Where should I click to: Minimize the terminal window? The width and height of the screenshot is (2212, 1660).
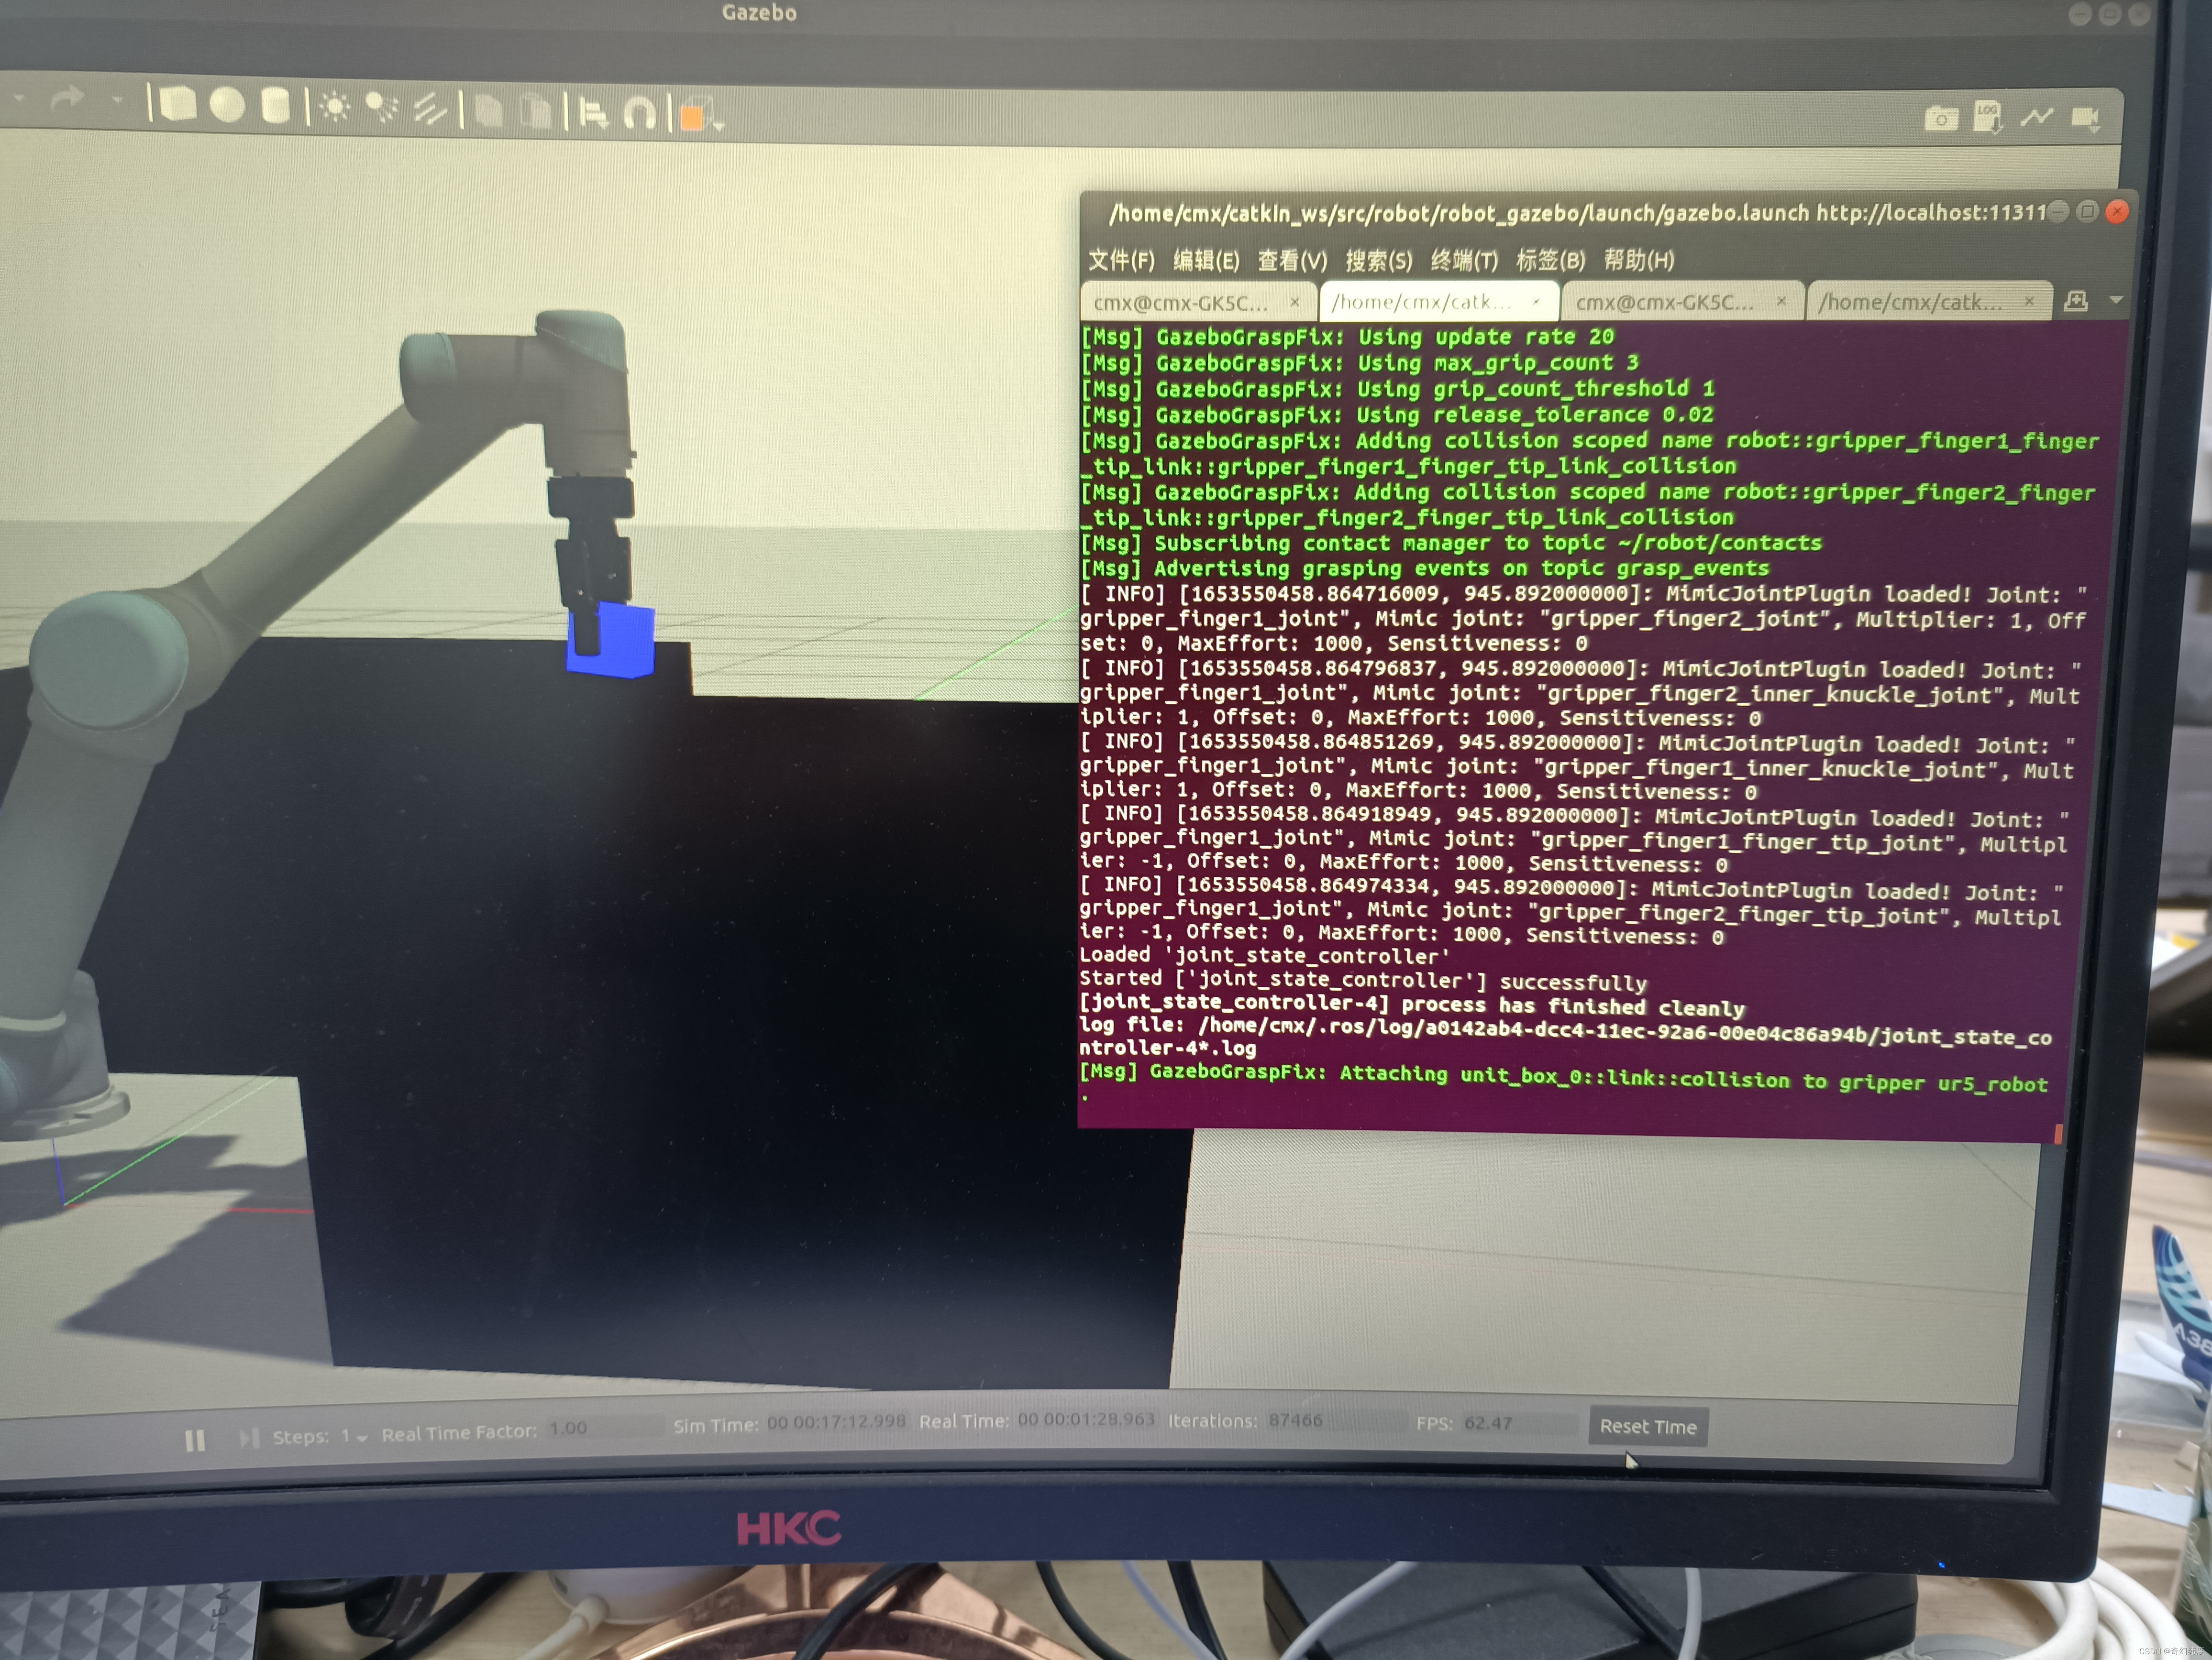[2058, 211]
